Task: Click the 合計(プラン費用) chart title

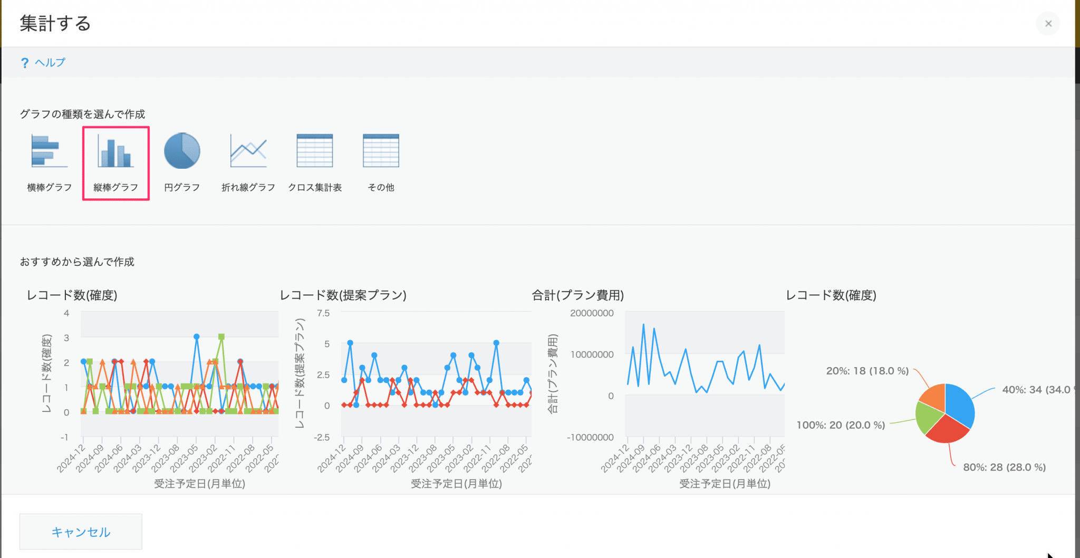Action: (x=578, y=295)
